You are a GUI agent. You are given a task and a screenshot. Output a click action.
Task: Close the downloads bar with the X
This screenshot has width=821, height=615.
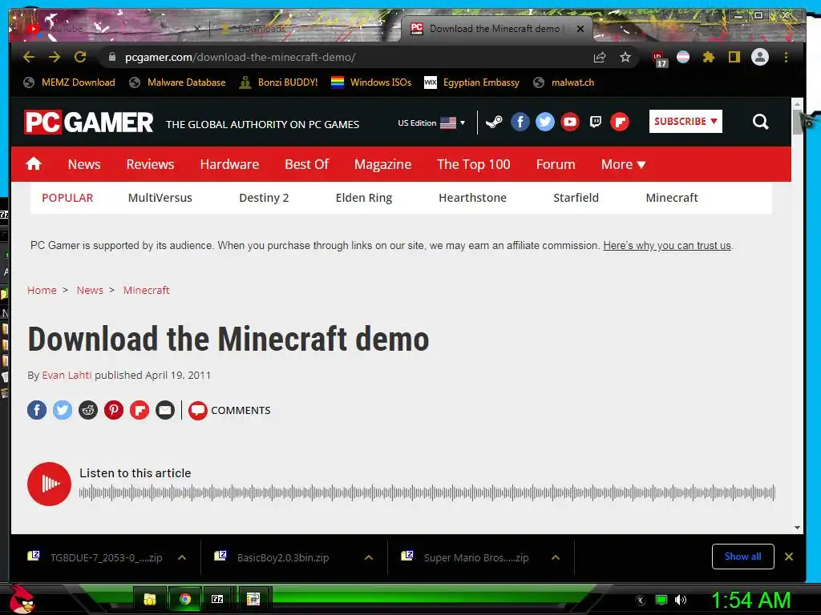point(789,557)
